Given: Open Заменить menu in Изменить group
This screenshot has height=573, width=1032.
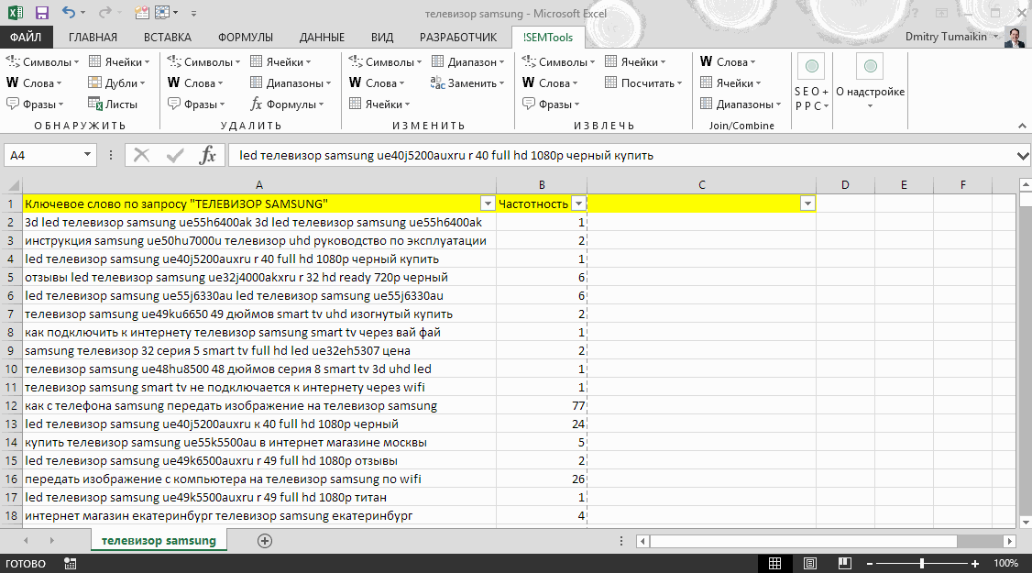Looking at the screenshot, I should [467, 83].
